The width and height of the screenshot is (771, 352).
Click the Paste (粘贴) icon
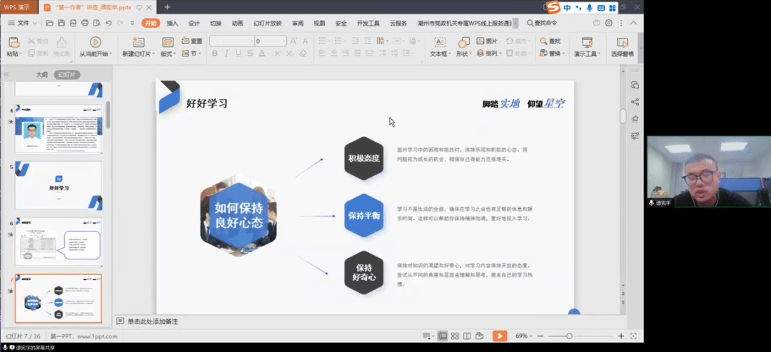[x=14, y=43]
